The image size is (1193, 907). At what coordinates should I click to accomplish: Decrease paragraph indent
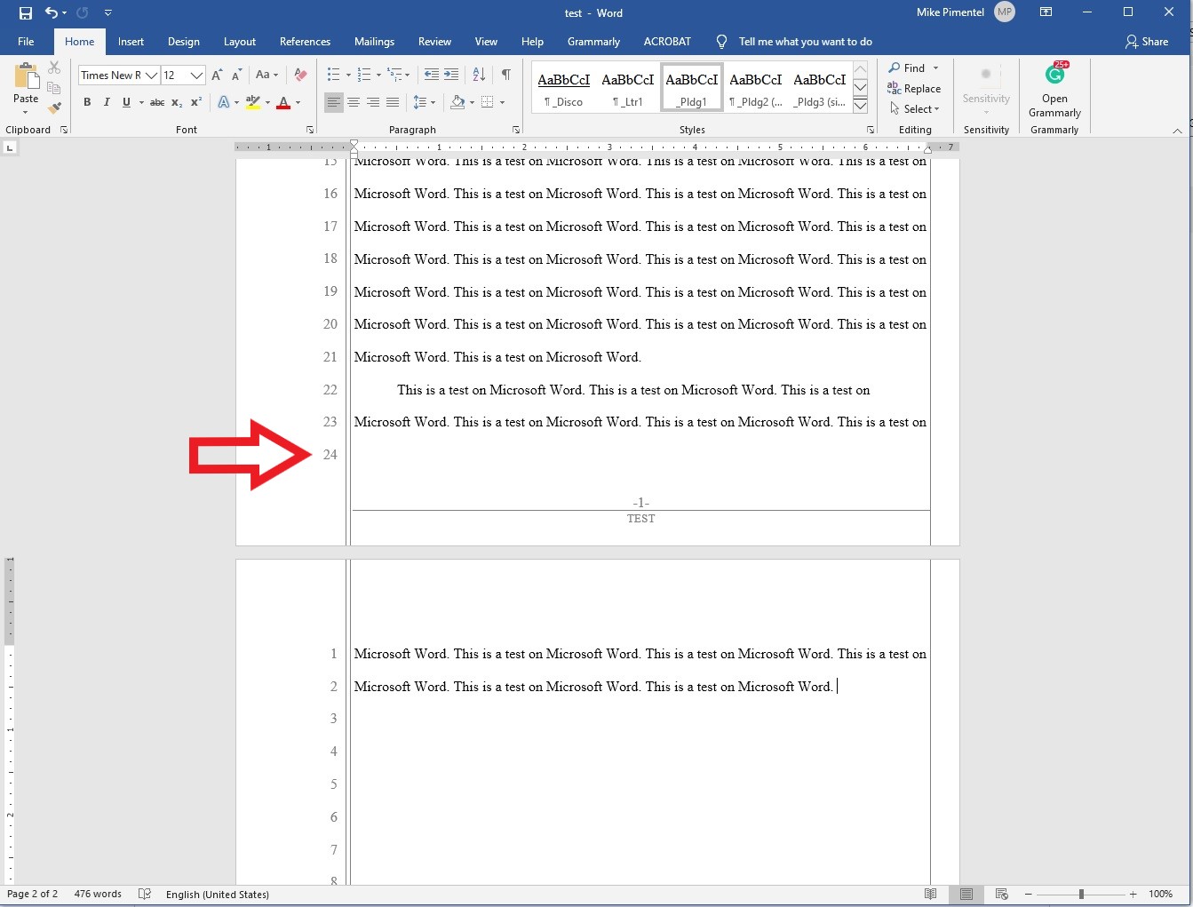coord(431,75)
